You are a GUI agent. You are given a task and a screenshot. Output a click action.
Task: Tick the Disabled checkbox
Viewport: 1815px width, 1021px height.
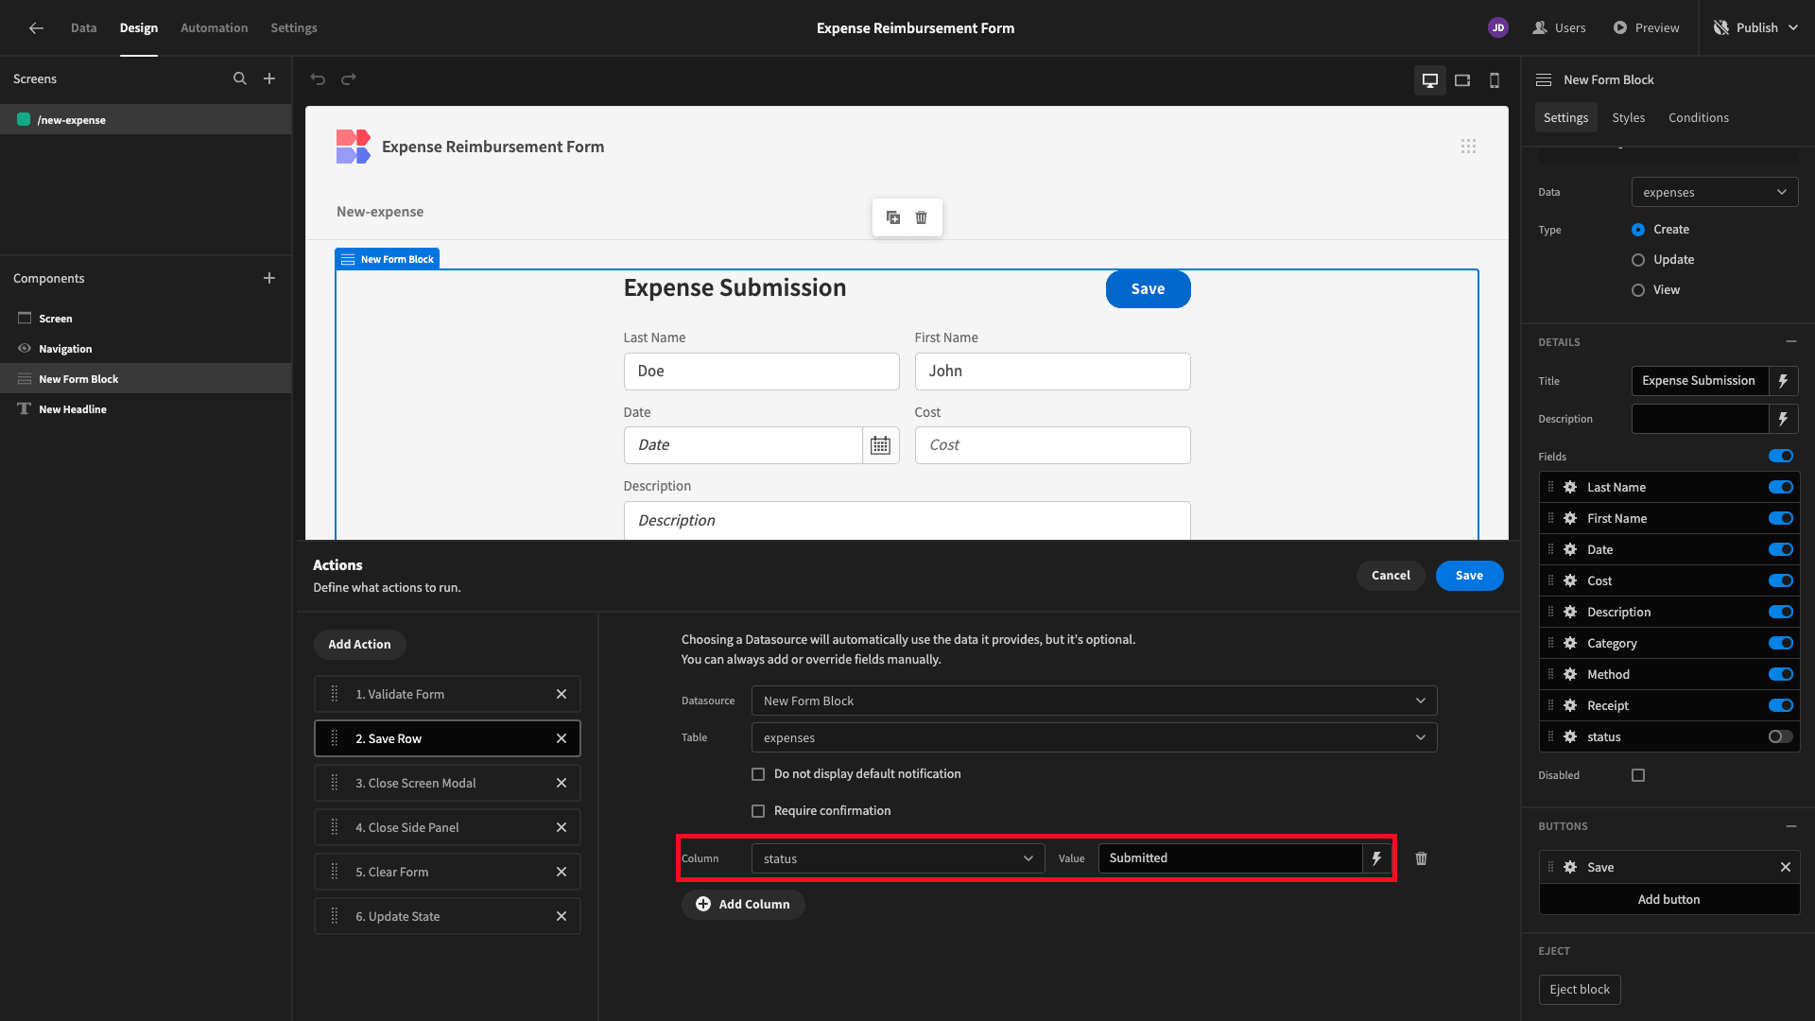coord(1638,775)
